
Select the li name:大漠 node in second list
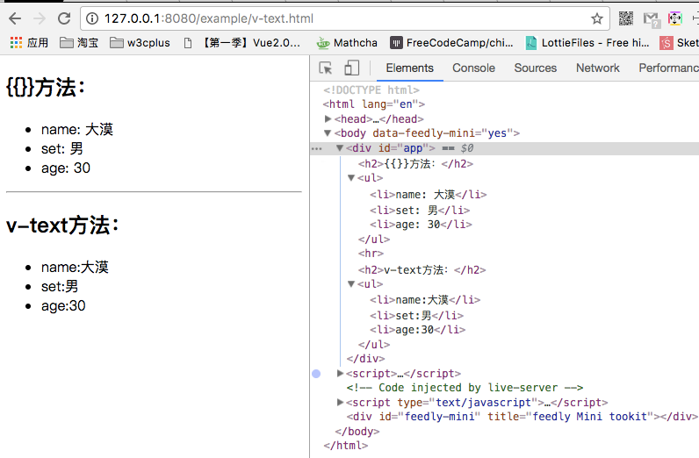(x=425, y=300)
